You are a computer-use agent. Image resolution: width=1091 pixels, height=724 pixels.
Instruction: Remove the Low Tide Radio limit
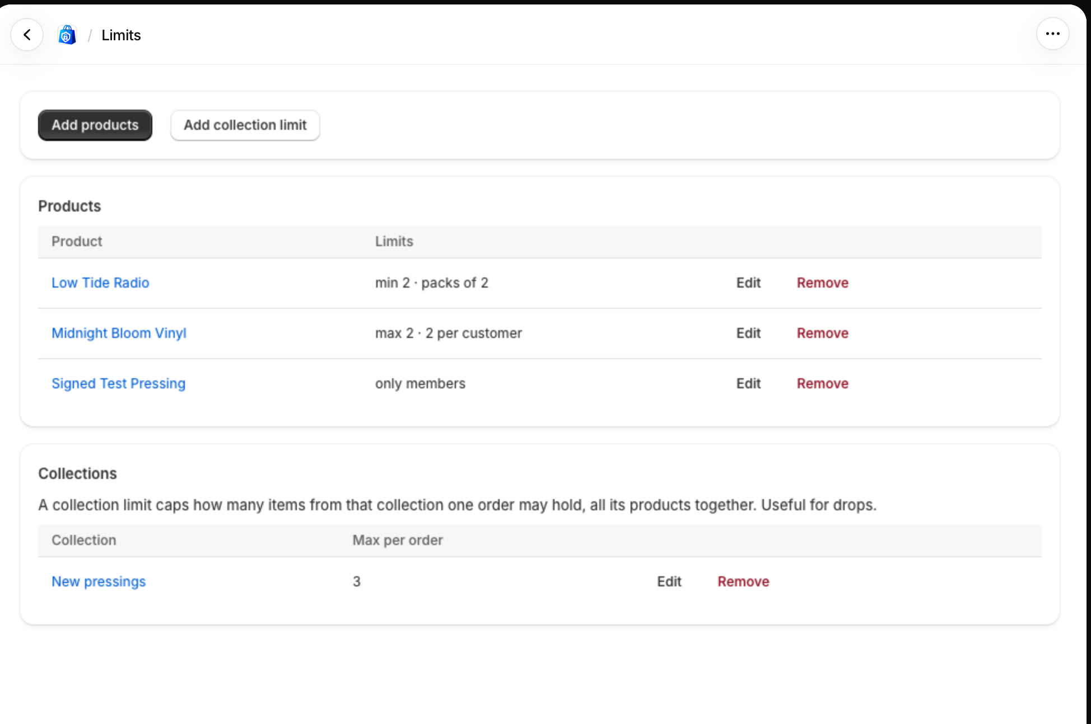tap(822, 283)
